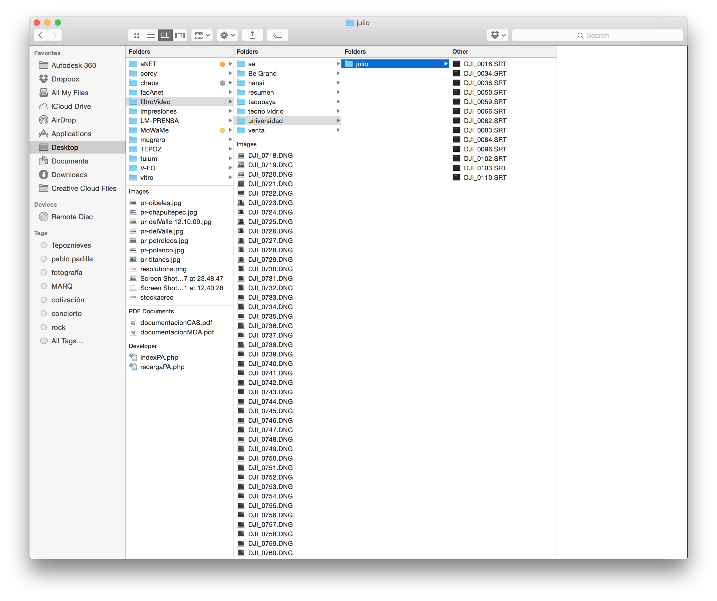Expand the tacubaya folder arrow
717x601 pixels.
(338, 102)
